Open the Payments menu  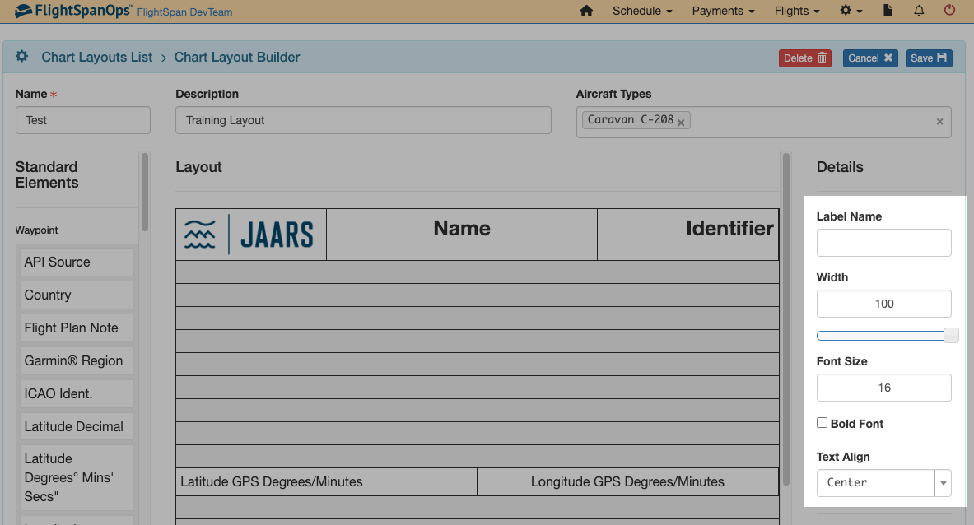pos(723,12)
